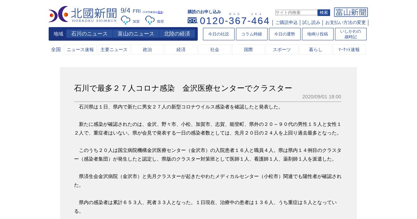The image size is (417, 219).
Task: Open the Toyama Shimbun logo link
Action: pos(351,12)
